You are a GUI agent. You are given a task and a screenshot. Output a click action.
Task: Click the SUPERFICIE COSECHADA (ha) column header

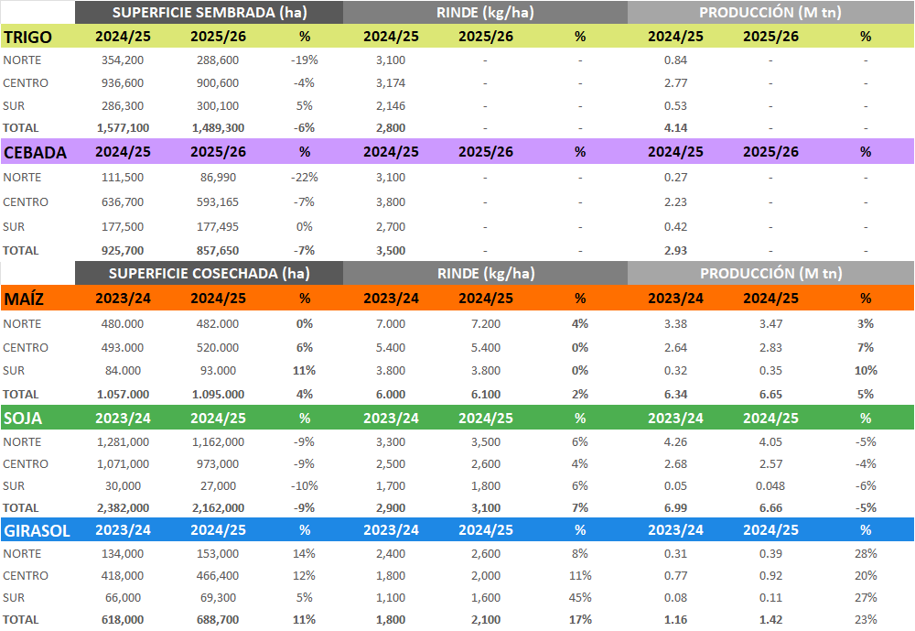click(x=209, y=273)
